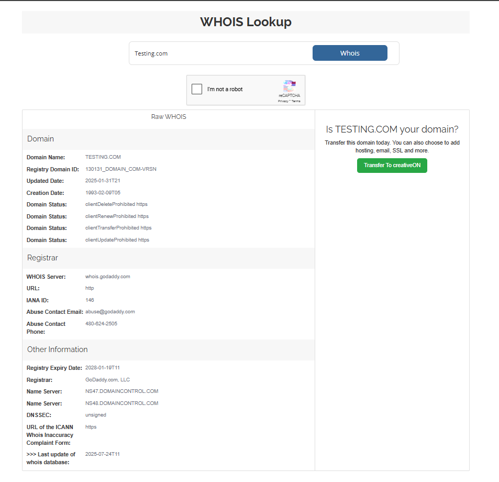Image resolution: width=499 pixels, height=482 pixels.
Task: Click the WHOIS Lookup page heading
Action: pos(246,22)
